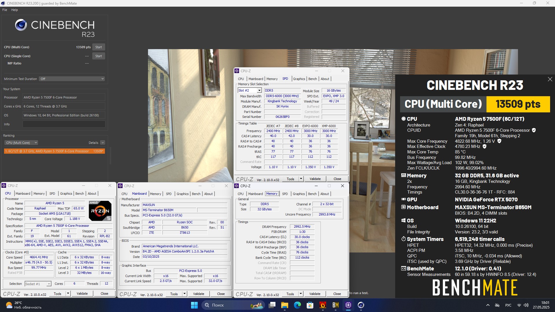Click the Motherboard section icon in BenchMate
Screen dimensions: 555x312
pos(404,207)
